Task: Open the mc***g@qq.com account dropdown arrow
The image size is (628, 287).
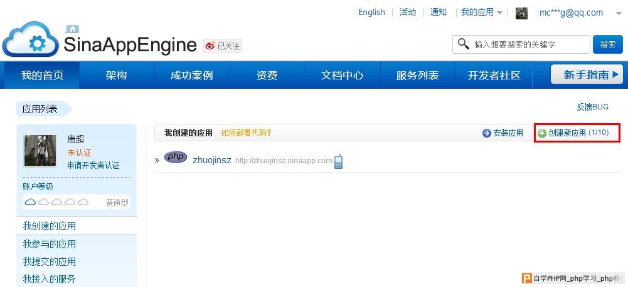Action: pos(618,13)
